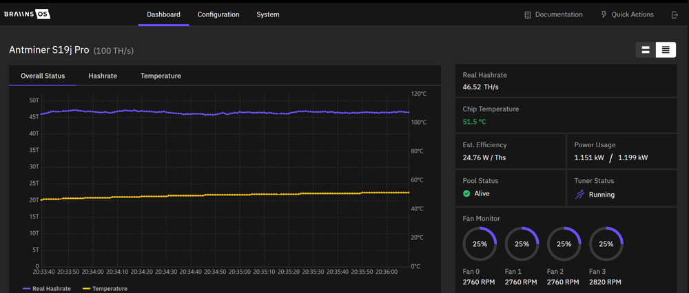
Task: Click the Quick Actions lightning icon
Action: point(604,14)
